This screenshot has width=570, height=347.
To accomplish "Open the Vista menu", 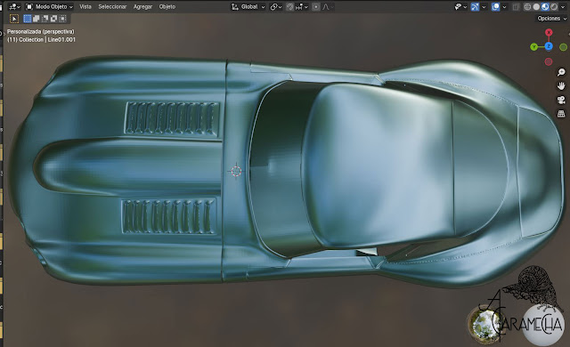I will 85,7.
